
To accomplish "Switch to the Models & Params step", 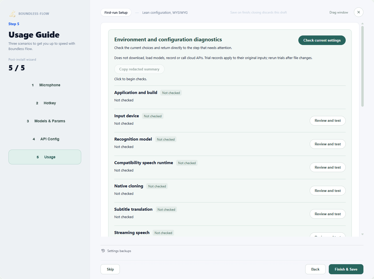I will click(45, 121).
